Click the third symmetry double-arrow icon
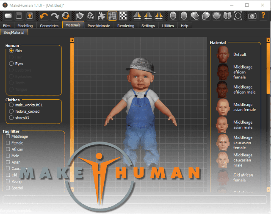Viewport: 271px width, 214px height. click(159, 16)
